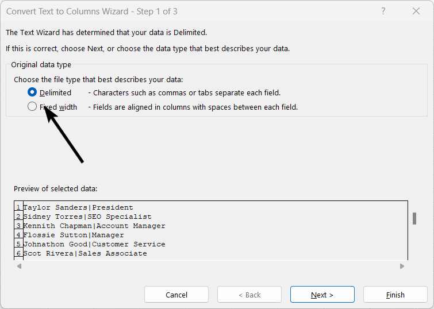Click the preview's horizontal scrollbar track
The width and height of the screenshot is (434, 309).
pyautogui.click(x=210, y=266)
